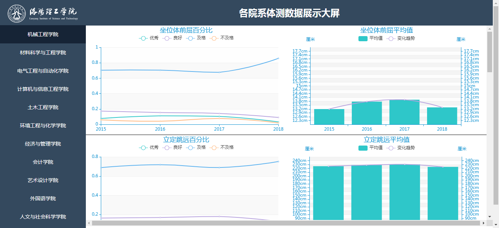Select 外国语学院 in sidebar
499x228 pixels.
pyautogui.click(x=43, y=198)
